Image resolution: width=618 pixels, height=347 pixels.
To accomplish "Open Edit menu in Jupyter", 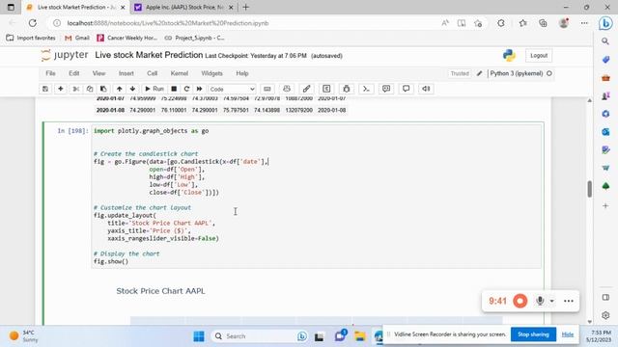I will point(74,73).
